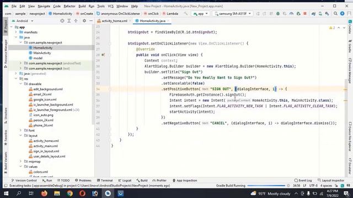Open the samsung SM-A515F device dropdown
353x198 pixels.
[233, 14]
